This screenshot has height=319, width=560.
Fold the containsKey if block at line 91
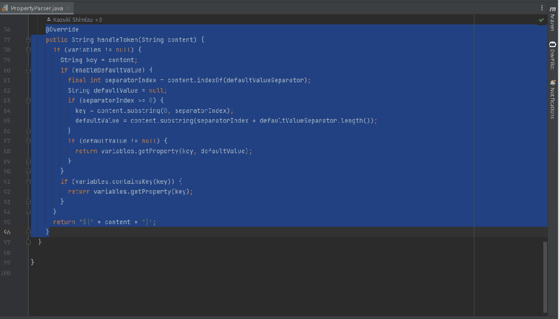[29, 181]
